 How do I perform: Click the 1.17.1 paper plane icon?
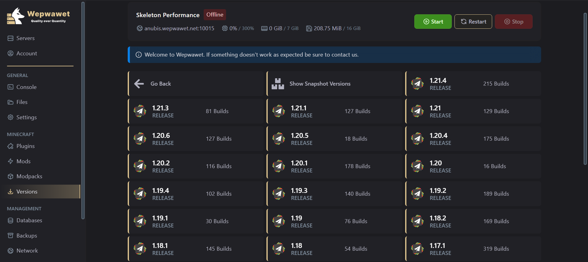point(417,249)
